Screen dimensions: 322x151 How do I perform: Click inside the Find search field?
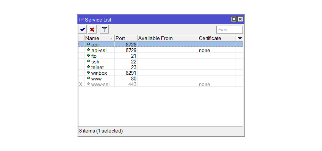coord(230,30)
